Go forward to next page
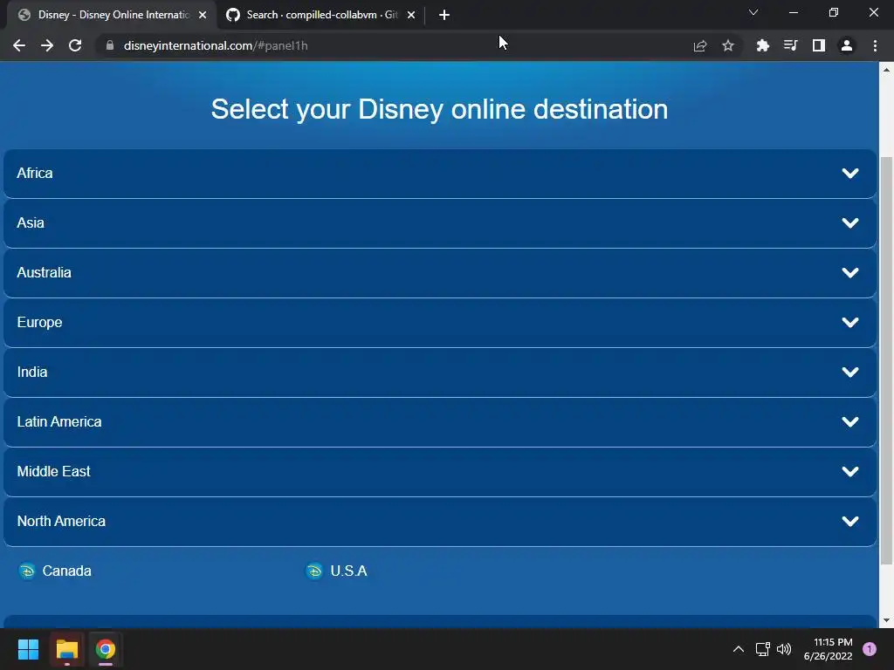This screenshot has height=670, width=894. pos(47,45)
